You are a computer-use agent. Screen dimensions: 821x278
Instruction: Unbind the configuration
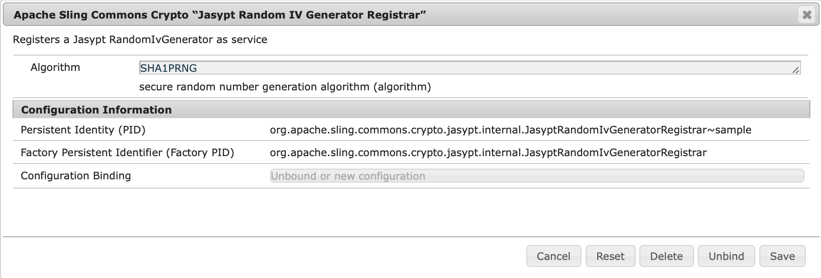point(726,256)
